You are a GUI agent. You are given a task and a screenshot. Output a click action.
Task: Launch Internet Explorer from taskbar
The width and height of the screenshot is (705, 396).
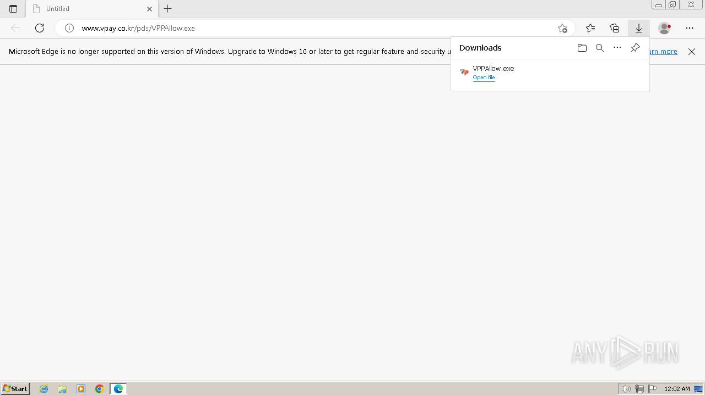click(44, 389)
